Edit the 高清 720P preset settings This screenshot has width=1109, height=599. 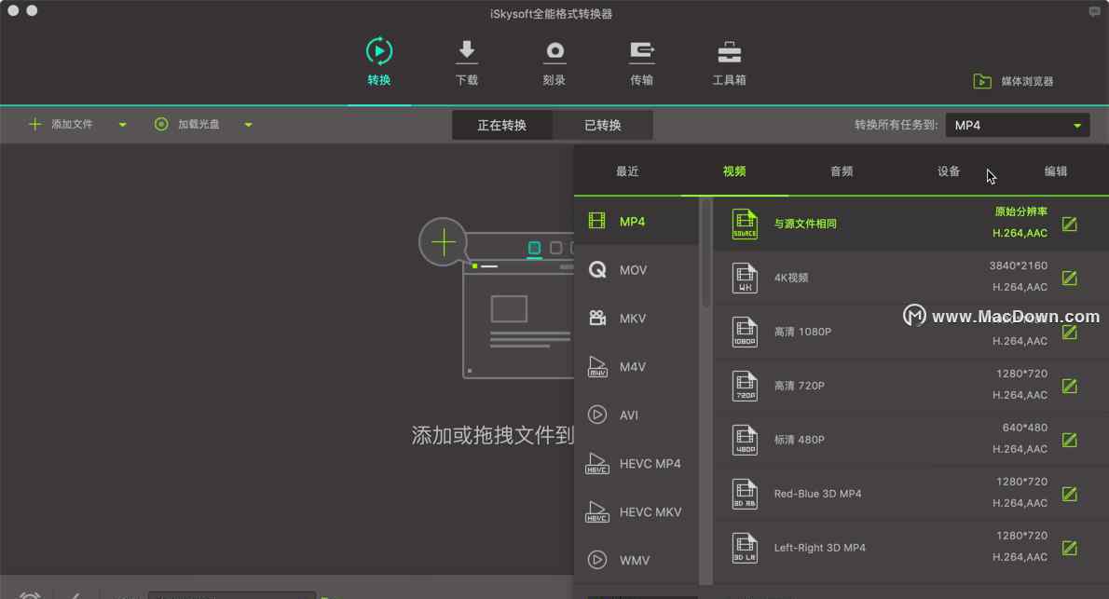point(1070,386)
